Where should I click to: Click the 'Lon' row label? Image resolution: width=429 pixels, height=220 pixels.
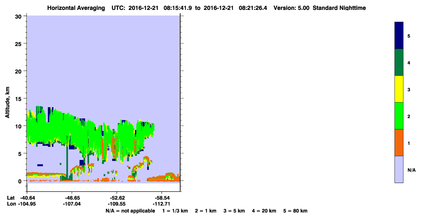click(x=11, y=204)
